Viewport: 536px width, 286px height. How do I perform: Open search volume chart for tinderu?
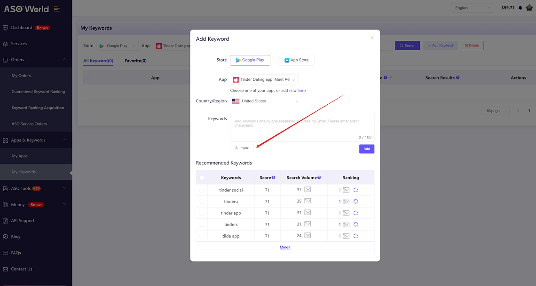(x=307, y=201)
